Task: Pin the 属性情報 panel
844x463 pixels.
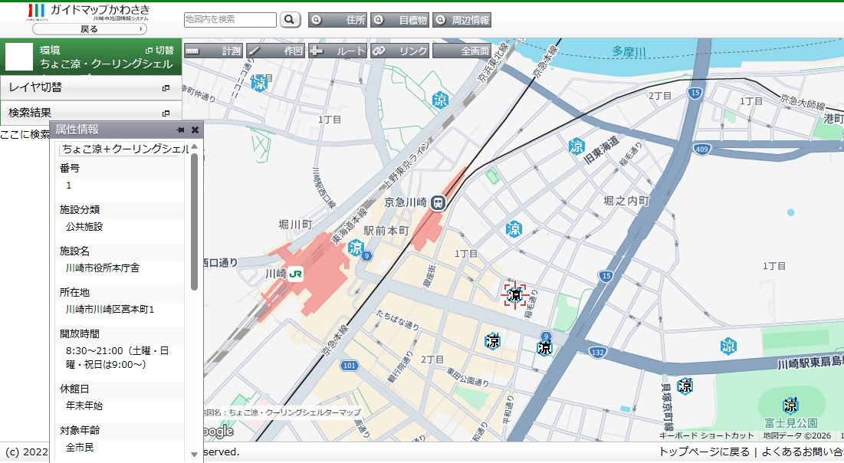Action: tap(180, 130)
